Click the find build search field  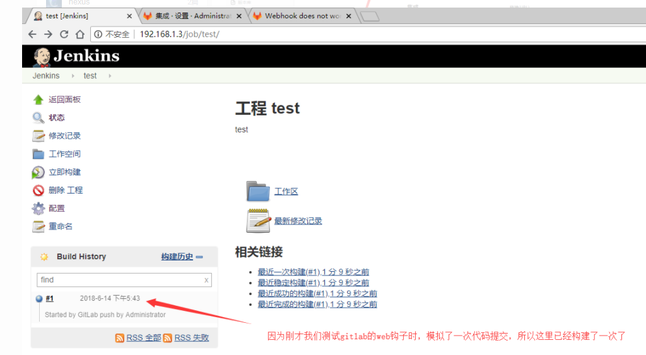(124, 280)
